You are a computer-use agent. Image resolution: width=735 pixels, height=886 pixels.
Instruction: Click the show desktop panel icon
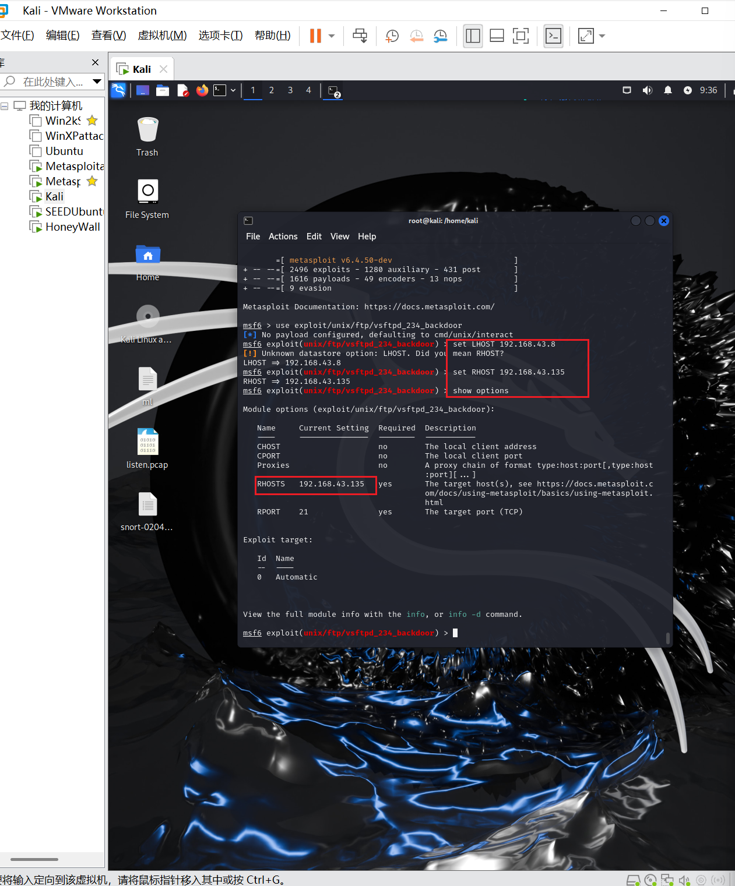(x=143, y=90)
